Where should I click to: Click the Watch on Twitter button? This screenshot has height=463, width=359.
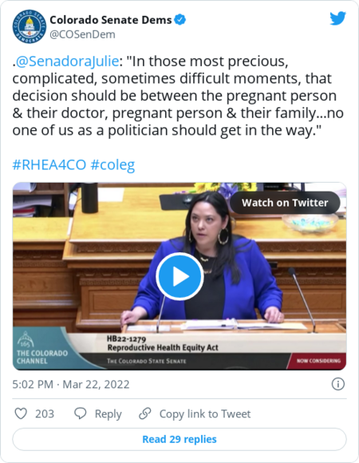point(285,203)
